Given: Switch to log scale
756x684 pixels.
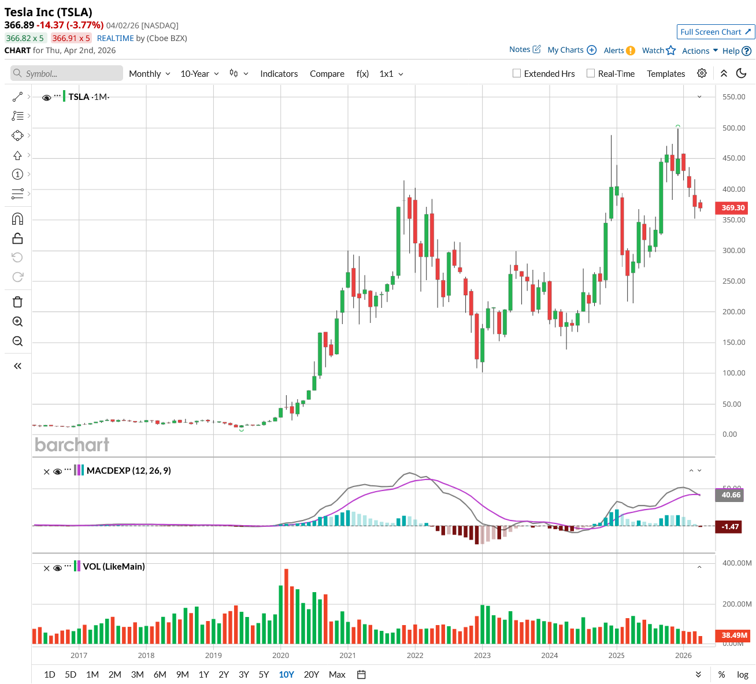Looking at the screenshot, I should pyautogui.click(x=742, y=674).
